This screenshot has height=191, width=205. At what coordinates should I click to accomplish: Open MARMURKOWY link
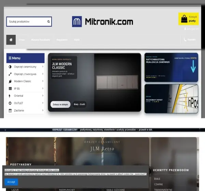[x=67, y=190]
